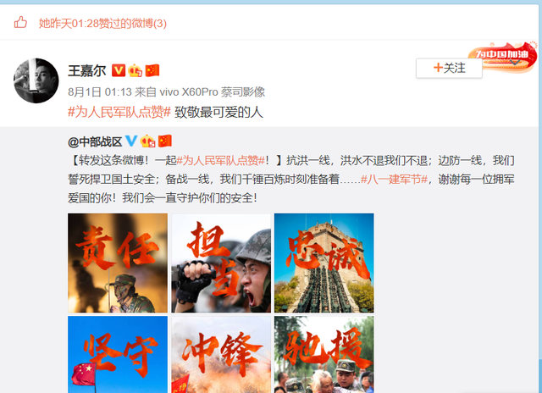Screen dimensions: 542x393
Task: Click the orange V verified badge
Action: [x=119, y=70]
